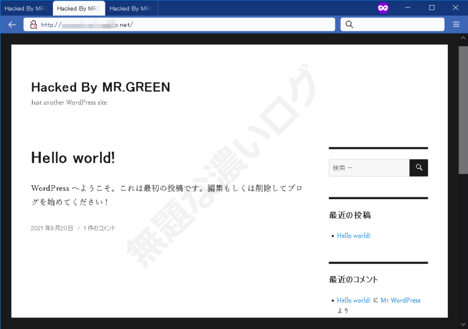Viewport: 468px width, 329px height.
Task: Maximize the browser window
Action: coord(432,8)
